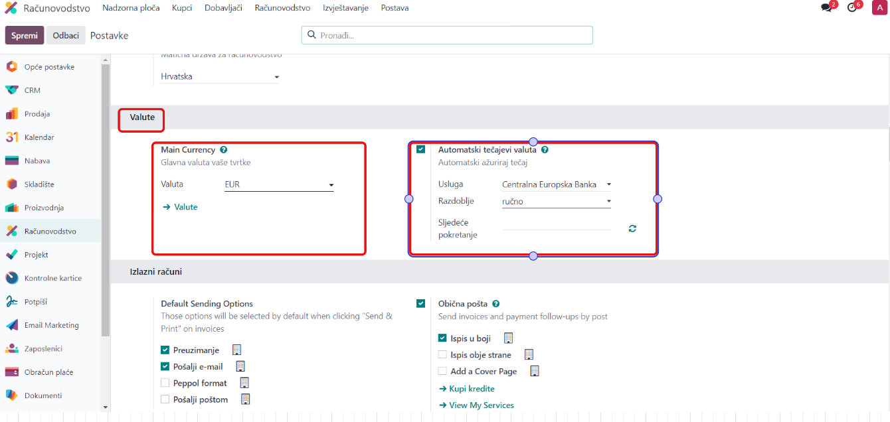890x422 pixels.
Task: Disable Automatski tečajevi valuta checkbox
Action: [420, 150]
